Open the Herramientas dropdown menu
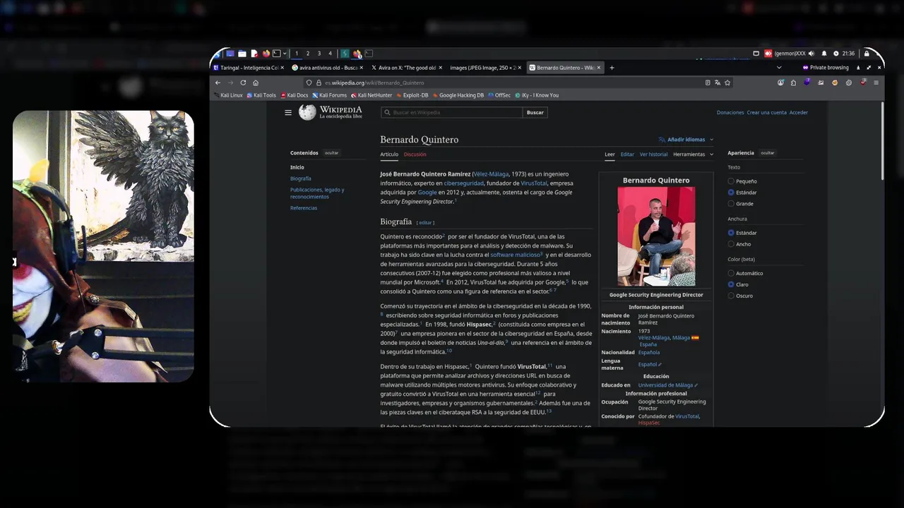 693,154
